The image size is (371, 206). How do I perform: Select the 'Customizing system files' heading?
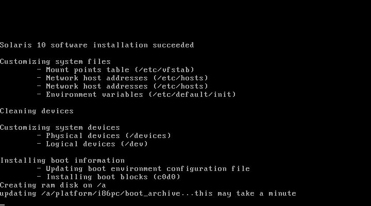(55, 62)
